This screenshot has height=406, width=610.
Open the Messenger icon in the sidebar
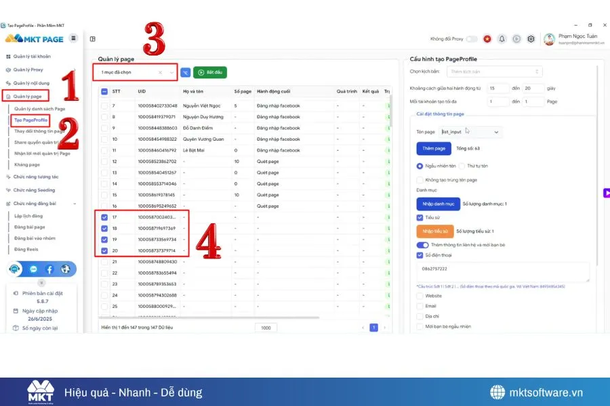pos(34,269)
